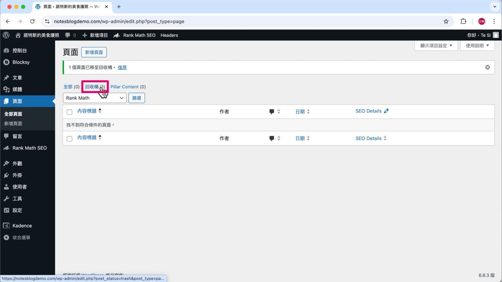Open the 回收桶 trash filter link
This screenshot has width=502, height=282.
(92, 87)
